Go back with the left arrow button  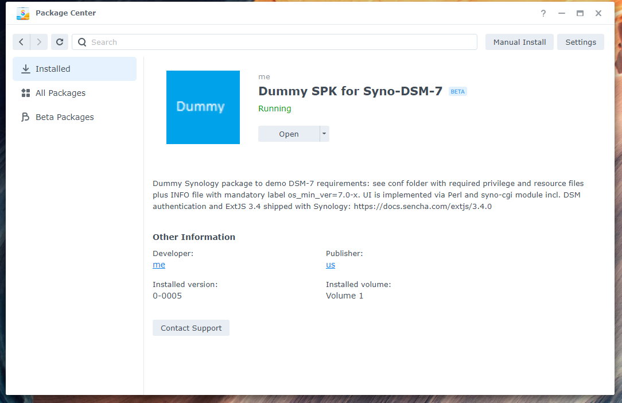(21, 42)
